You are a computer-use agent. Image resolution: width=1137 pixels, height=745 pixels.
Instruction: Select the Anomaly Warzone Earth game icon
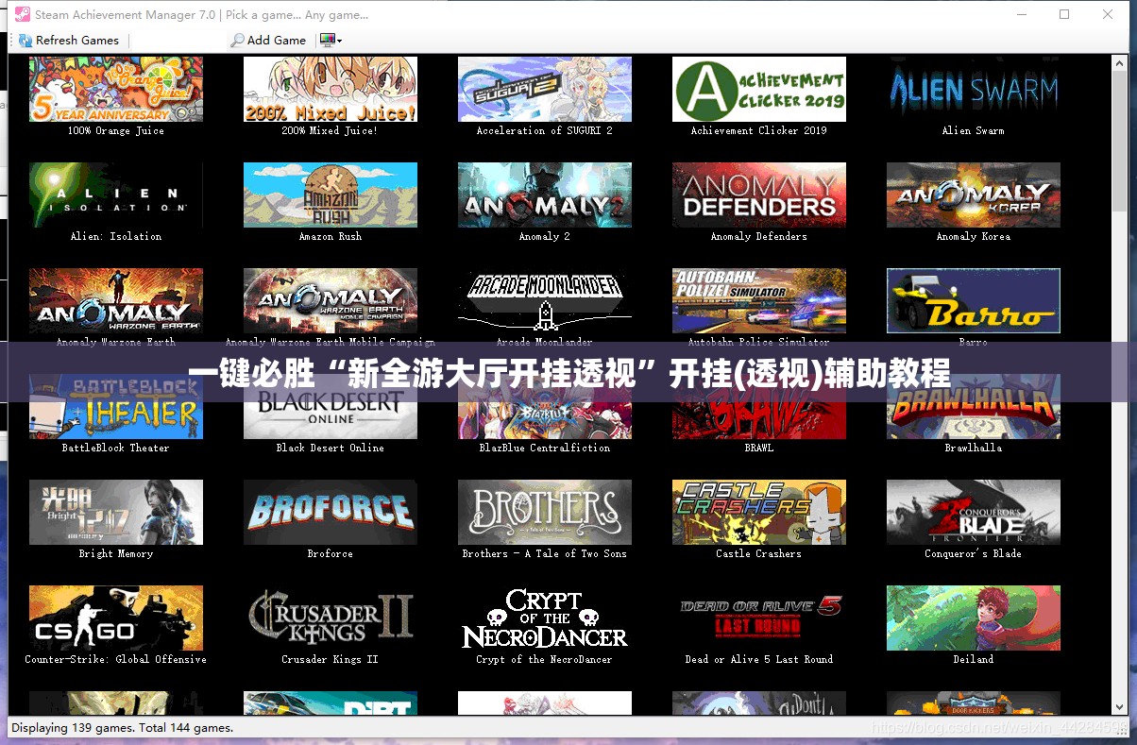[116, 300]
